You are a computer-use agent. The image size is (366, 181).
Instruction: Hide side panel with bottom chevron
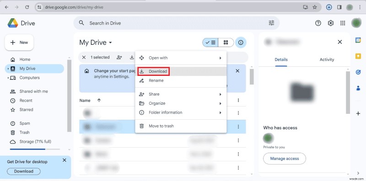358,173
